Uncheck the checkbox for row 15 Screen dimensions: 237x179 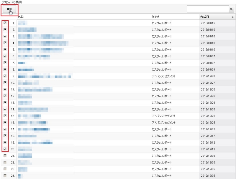[x=5, y=116]
